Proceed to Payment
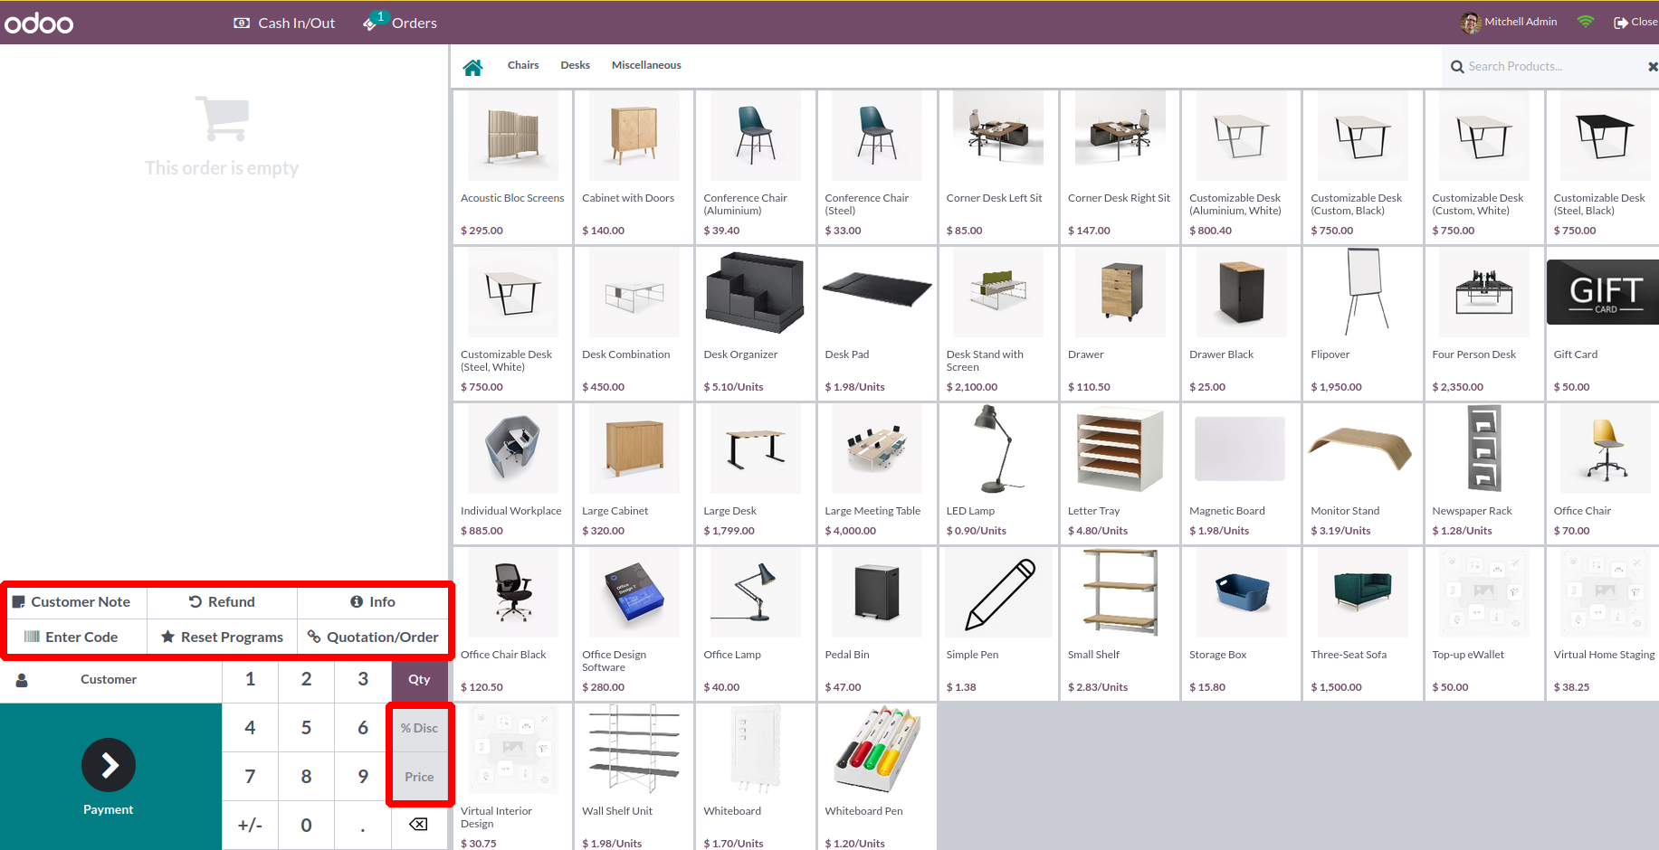This screenshot has width=1659, height=850. (x=110, y=776)
